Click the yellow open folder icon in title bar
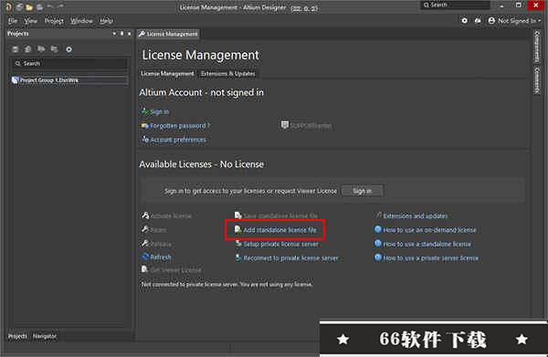The height and width of the screenshot is (357, 548). tap(29, 7)
